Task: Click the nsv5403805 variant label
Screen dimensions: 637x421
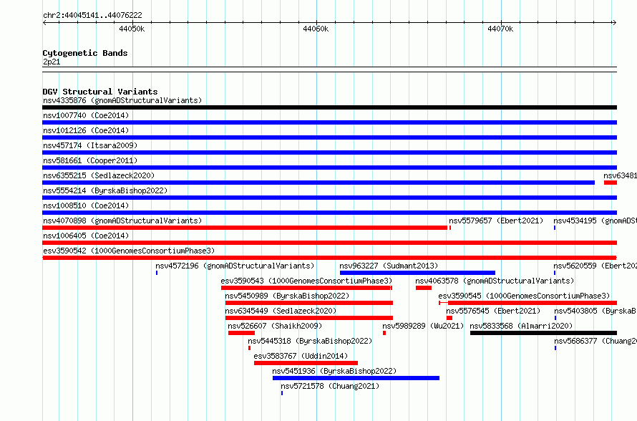Action: pos(595,311)
